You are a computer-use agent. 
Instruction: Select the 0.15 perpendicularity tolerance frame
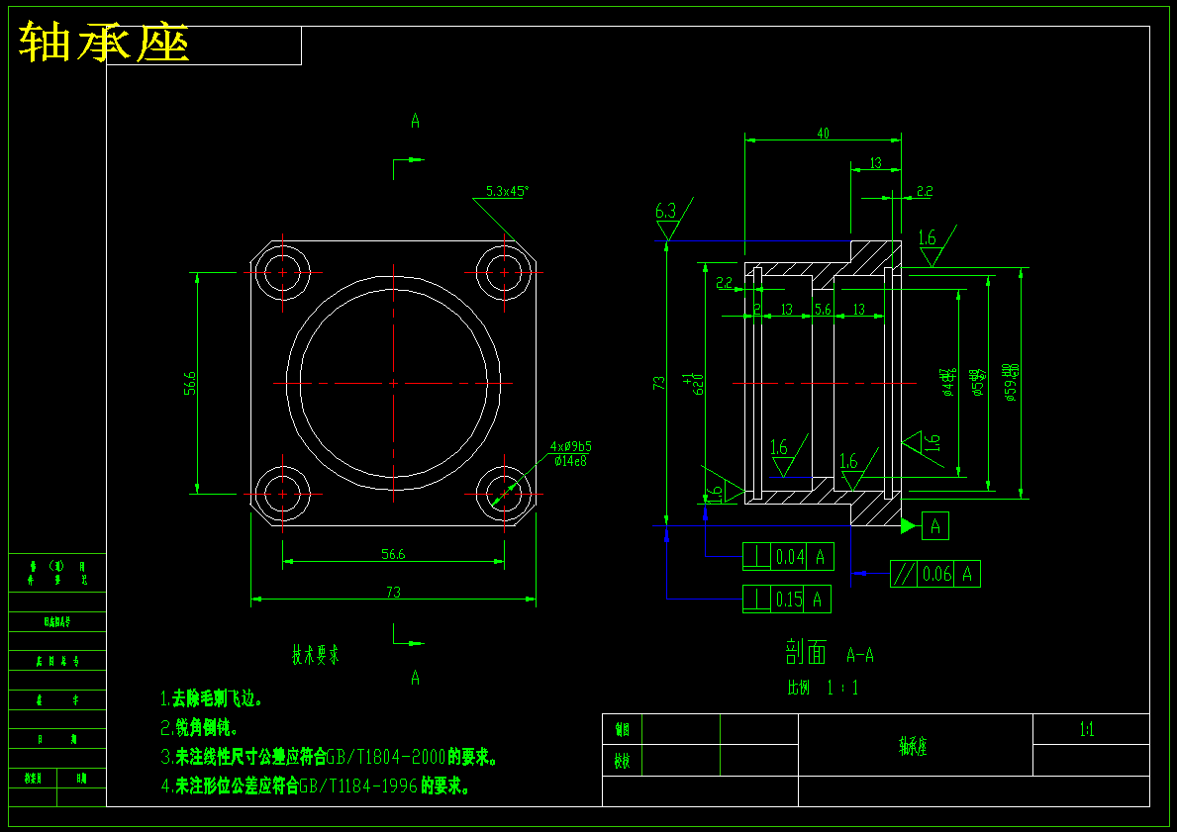pyautogui.click(x=787, y=599)
